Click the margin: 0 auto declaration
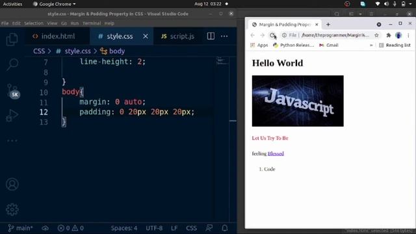This screenshot has width=416, height=234. click(112, 102)
